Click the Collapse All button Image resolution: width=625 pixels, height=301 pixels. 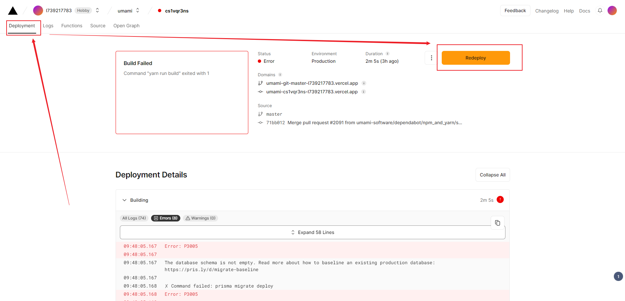(x=493, y=175)
